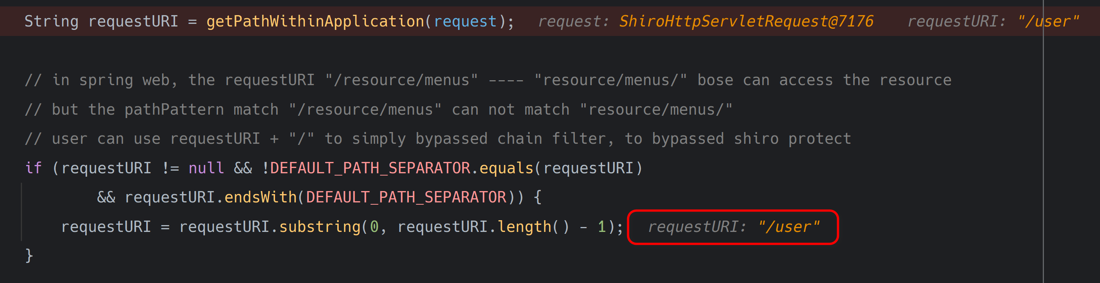This screenshot has width=1100, height=283.
Task: Click the String type keyword
Action: click(52, 21)
